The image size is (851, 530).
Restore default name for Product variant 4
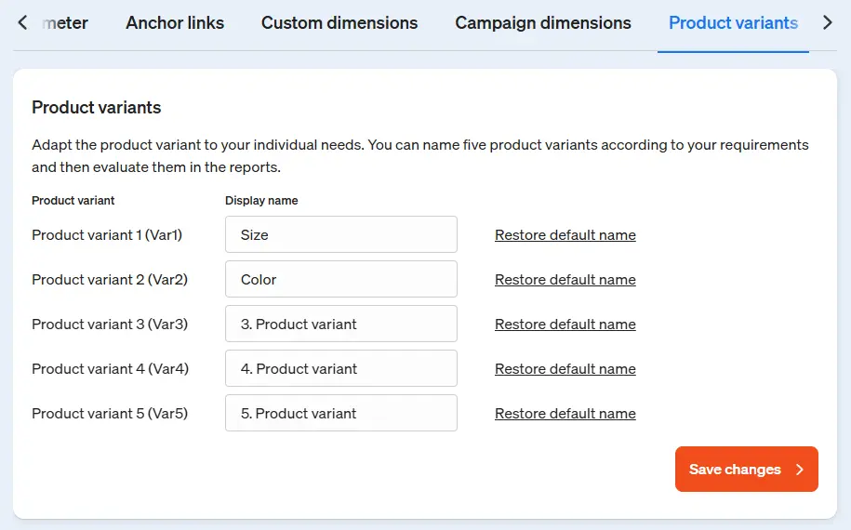click(565, 369)
